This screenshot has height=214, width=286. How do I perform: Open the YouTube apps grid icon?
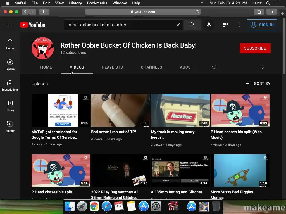[226, 25]
